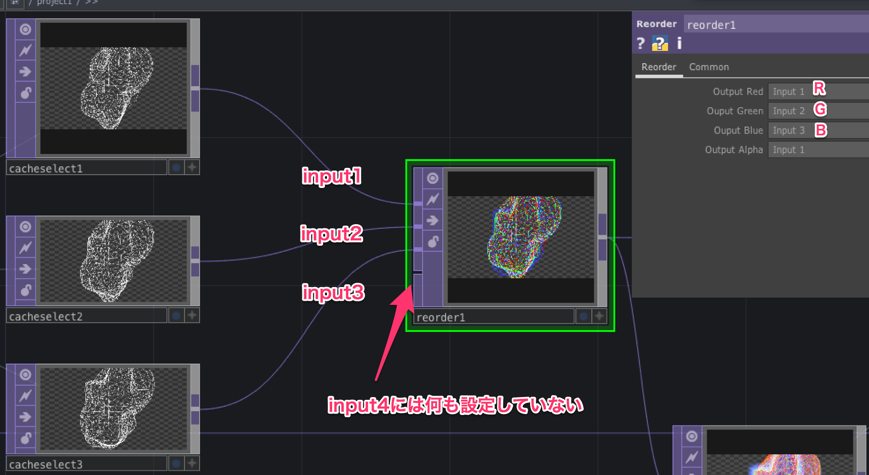
Task: Select the reorder1 node viewer thumbnail
Action: 521,237
